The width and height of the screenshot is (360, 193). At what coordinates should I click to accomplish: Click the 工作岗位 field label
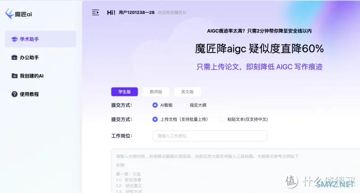121,136
